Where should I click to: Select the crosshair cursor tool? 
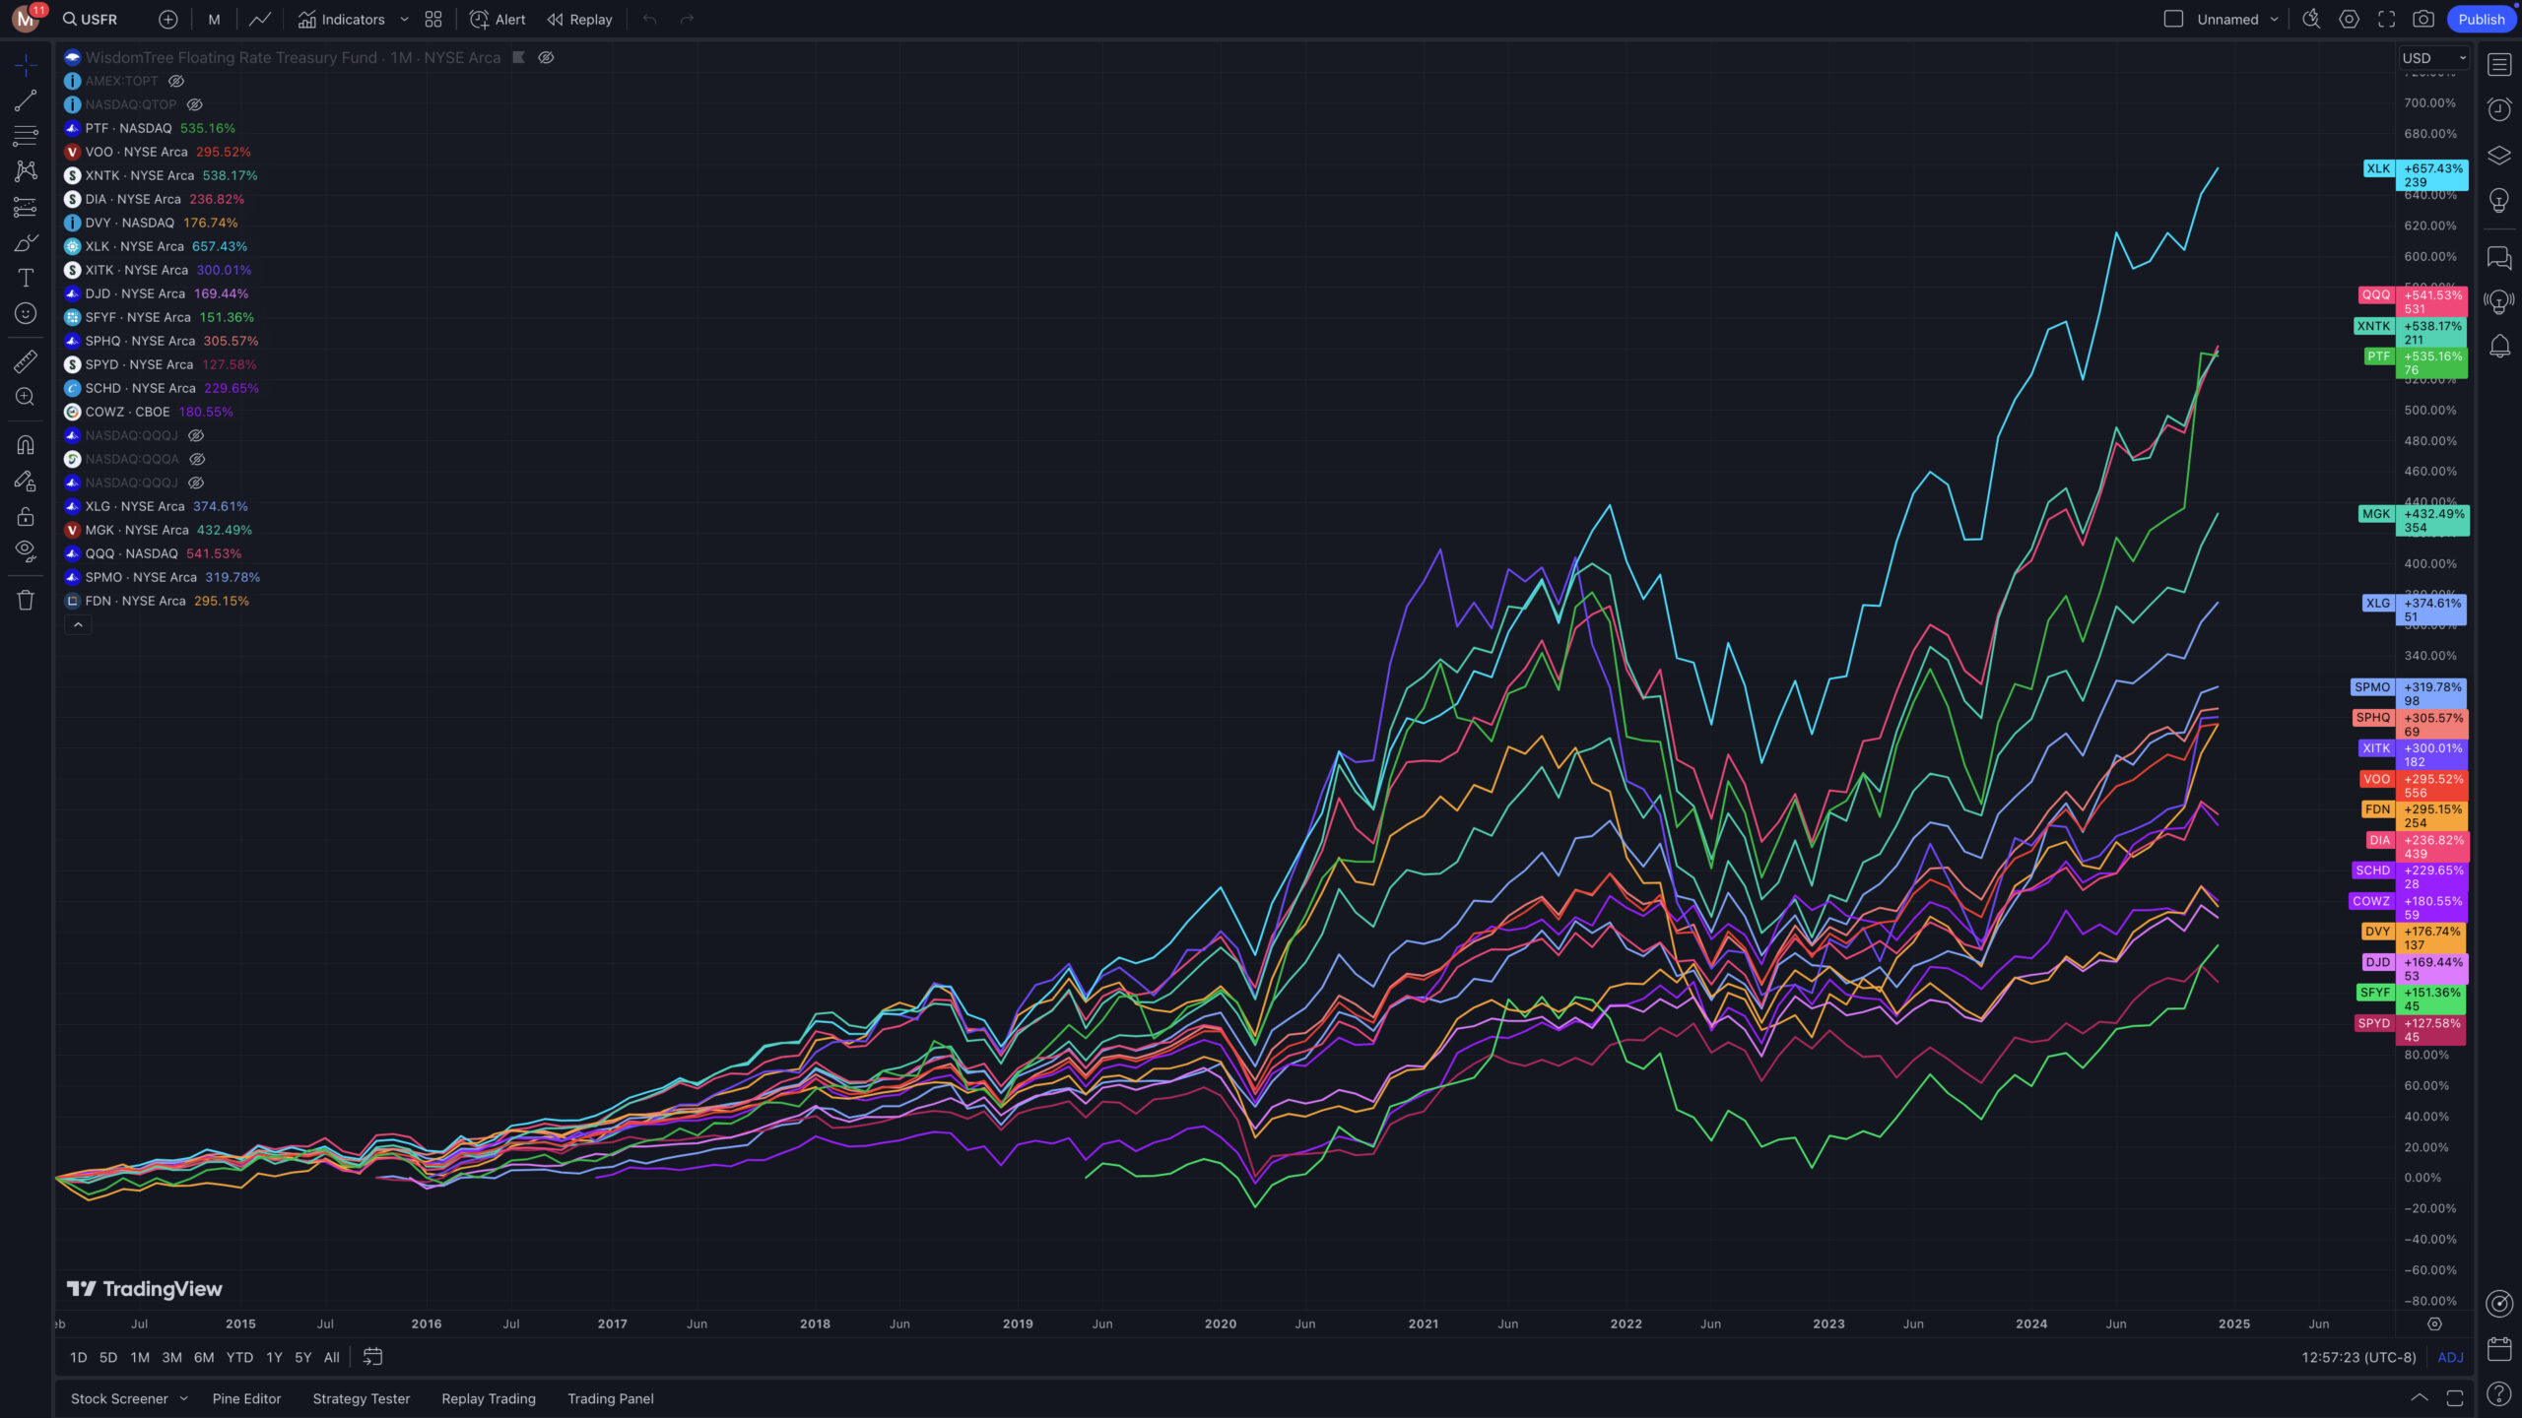tap(26, 65)
